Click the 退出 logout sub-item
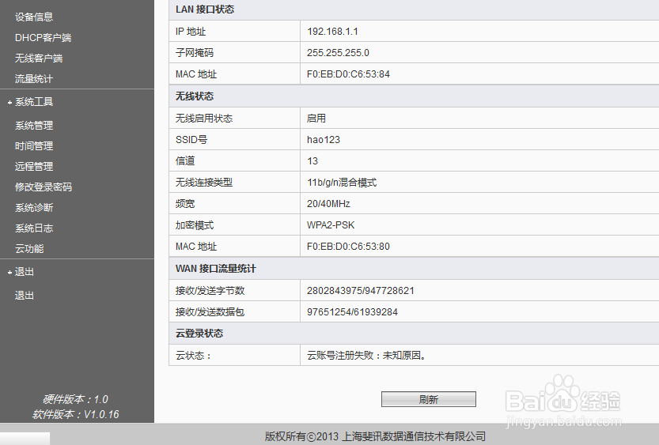The image size is (659, 445). click(25, 296)
